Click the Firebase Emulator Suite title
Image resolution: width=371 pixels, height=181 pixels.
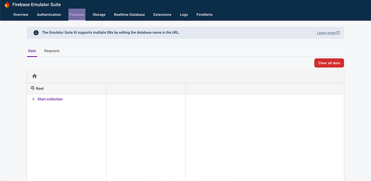[36, 4]
